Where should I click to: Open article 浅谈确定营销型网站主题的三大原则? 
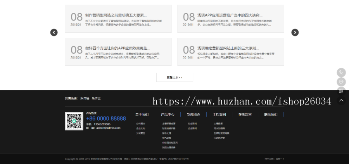click(x=228, y=48)
